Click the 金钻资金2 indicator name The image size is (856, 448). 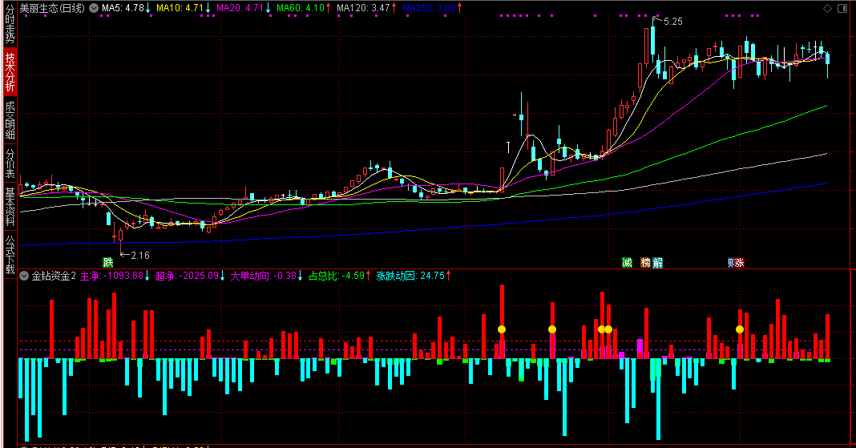54,276
